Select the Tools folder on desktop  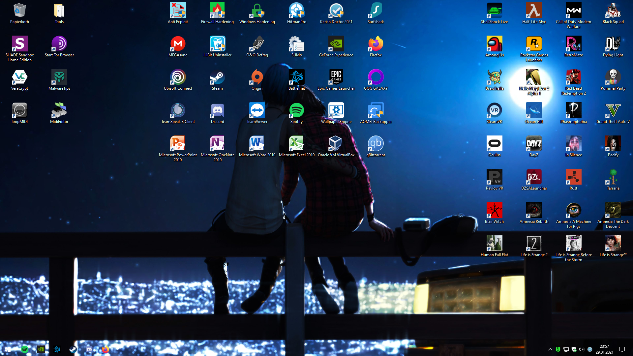point(59,11)
